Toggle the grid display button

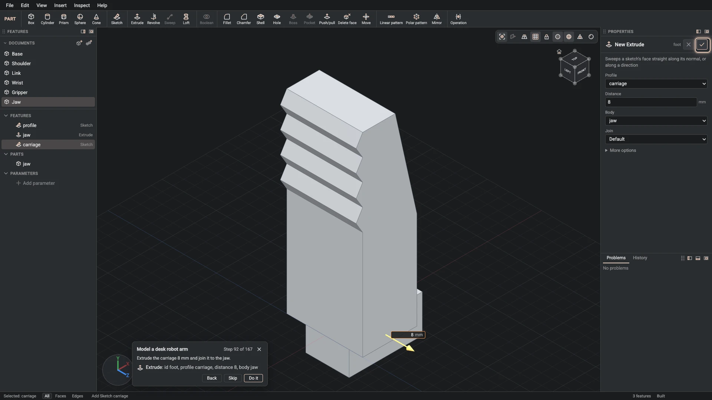(535, 37)
